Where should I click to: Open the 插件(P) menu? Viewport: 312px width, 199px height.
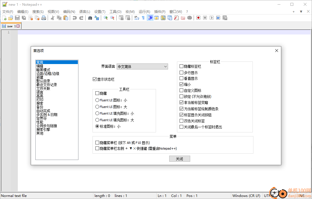click(160, 12)
